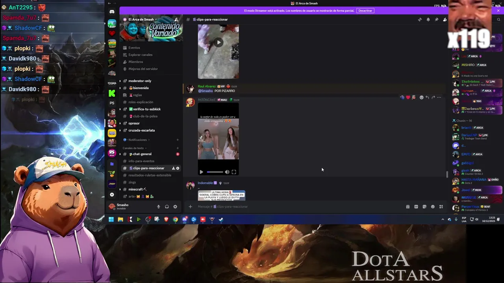Open more options on MOONCAKE message

click(x=439, y=97)
